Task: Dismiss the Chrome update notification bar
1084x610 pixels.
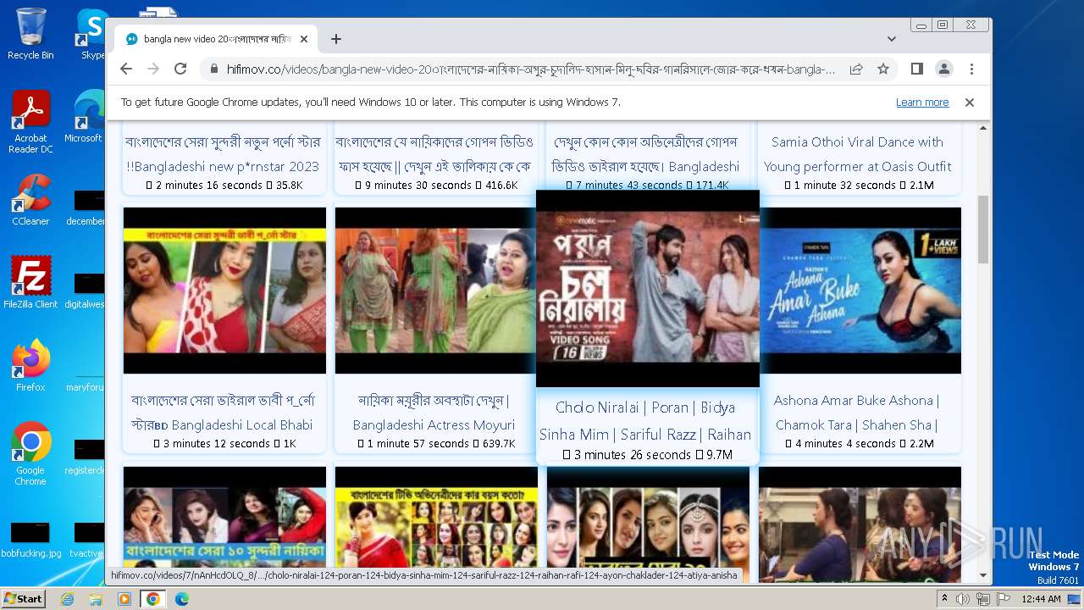Action: pos(970,102)
